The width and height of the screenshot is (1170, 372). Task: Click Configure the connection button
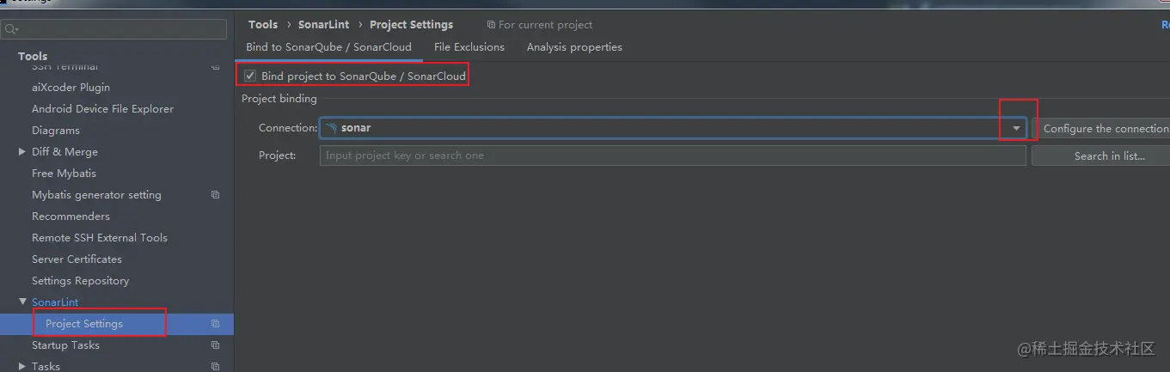tap(1103, 128)
